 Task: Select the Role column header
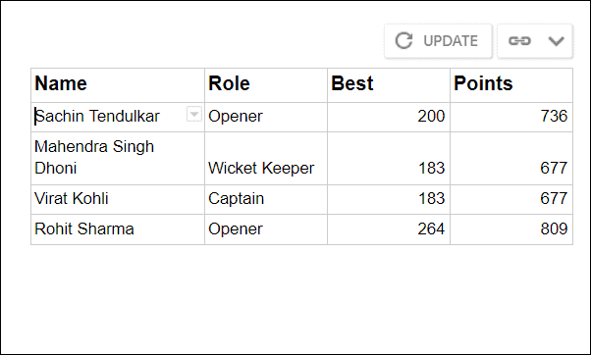coord(266,85)
